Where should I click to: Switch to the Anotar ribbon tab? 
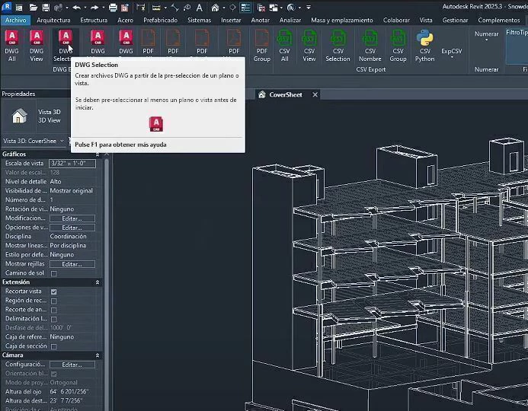click(x=260, y=21)
